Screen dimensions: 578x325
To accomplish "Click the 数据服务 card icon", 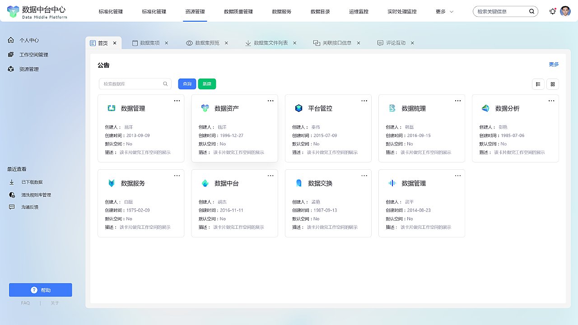I will pos(112,183).
